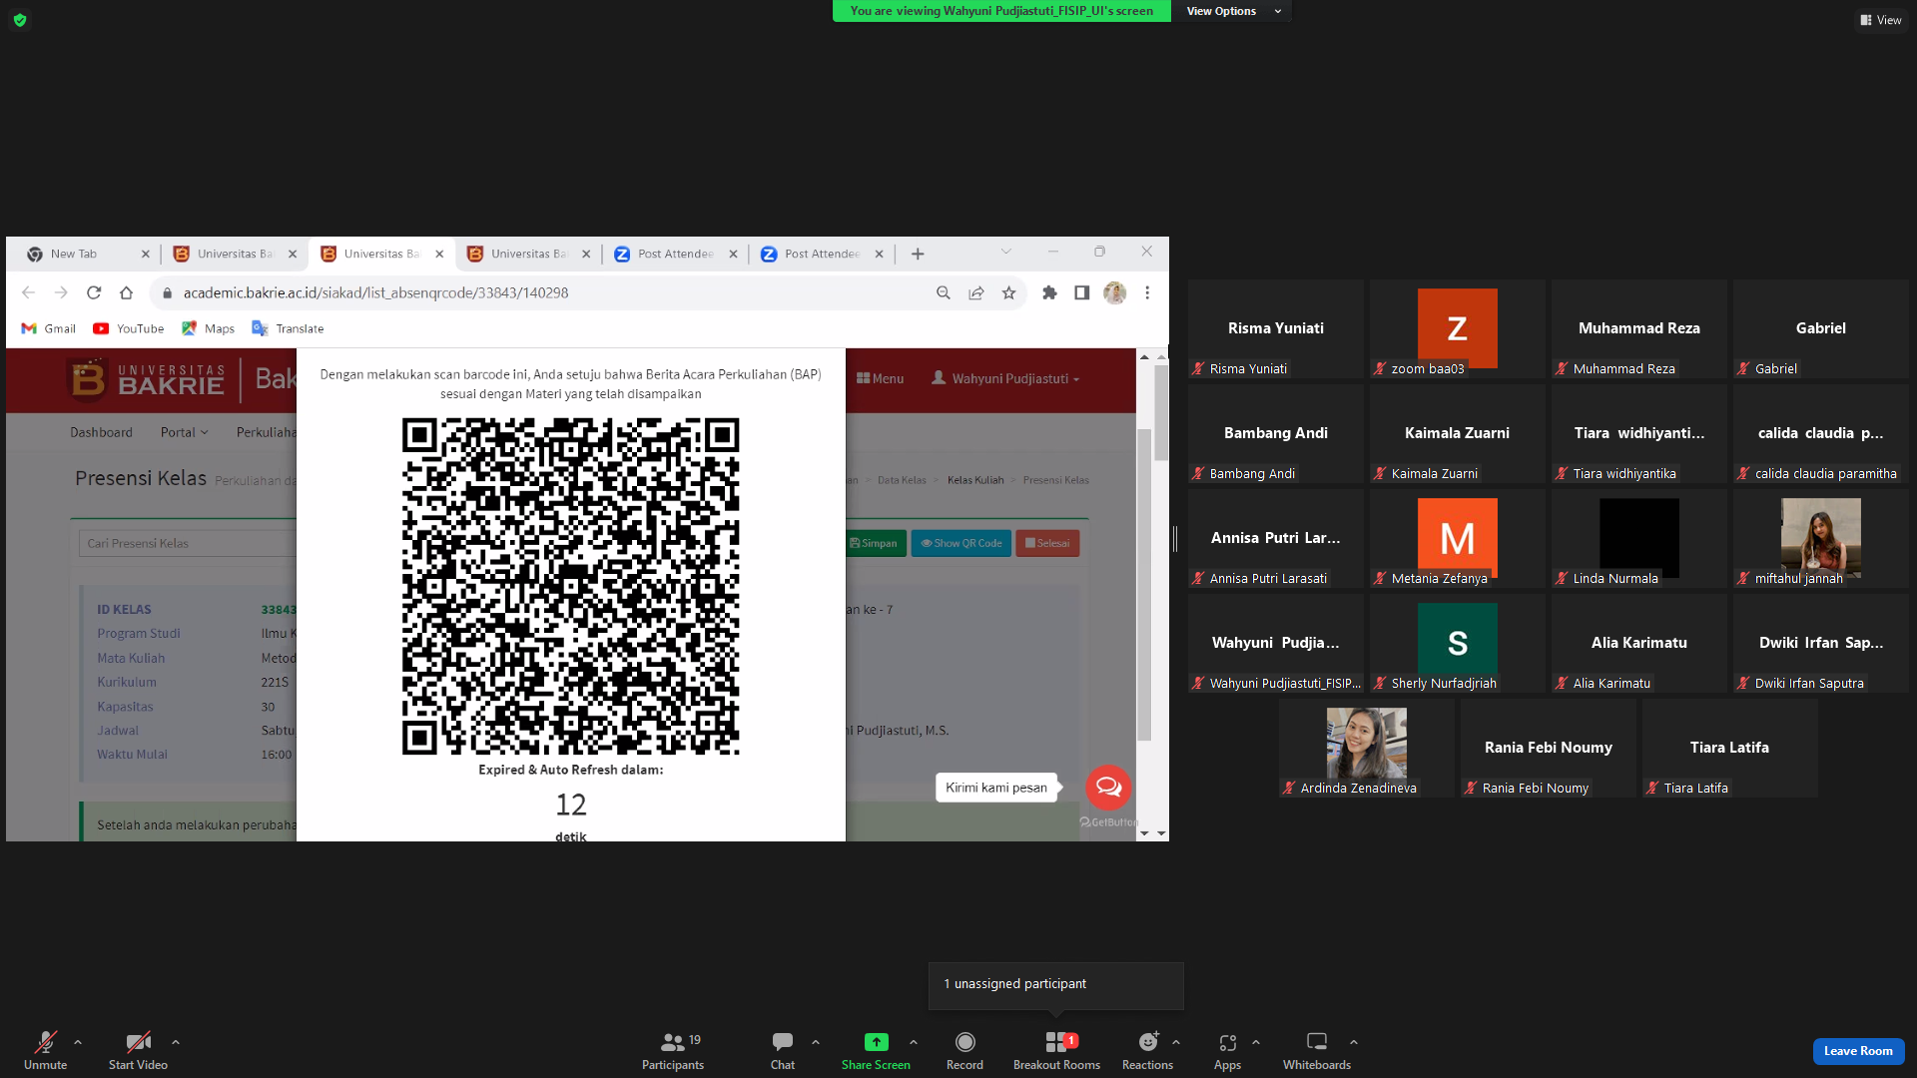Open the Menu on Bakrie site
The width and height of the screenshot is (1917, 1078).
point(881,378)
